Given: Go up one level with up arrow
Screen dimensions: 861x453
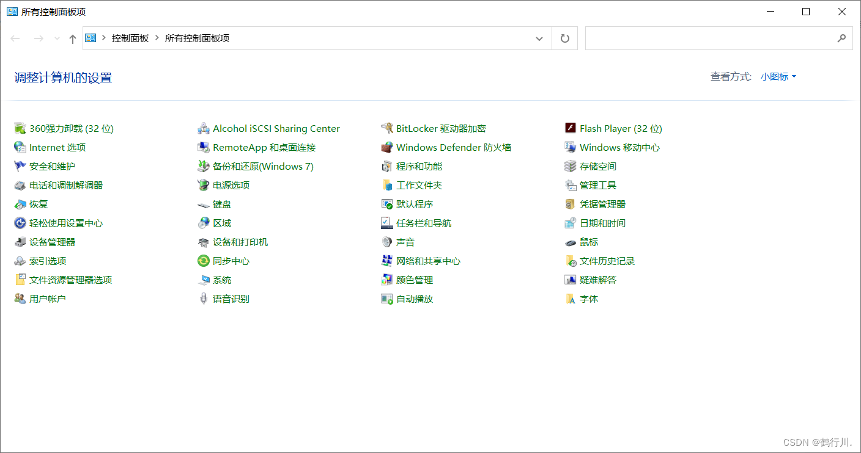Looking at the screenshot, I should (73, 38).
